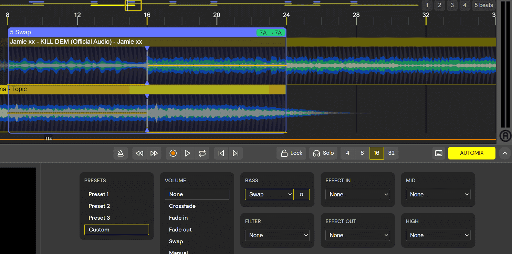Select Preset 2 in the Presets panel
This screenshot has height=254, width=512.
99,206
